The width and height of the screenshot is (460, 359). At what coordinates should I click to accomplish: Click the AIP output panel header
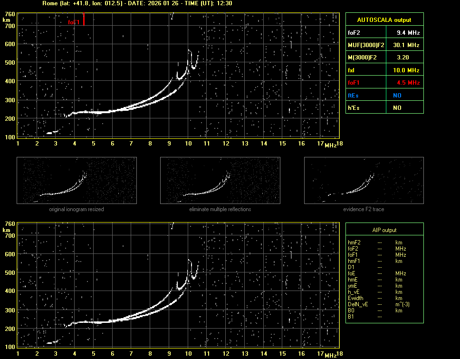pyautogui.click(x=384, y=230)
